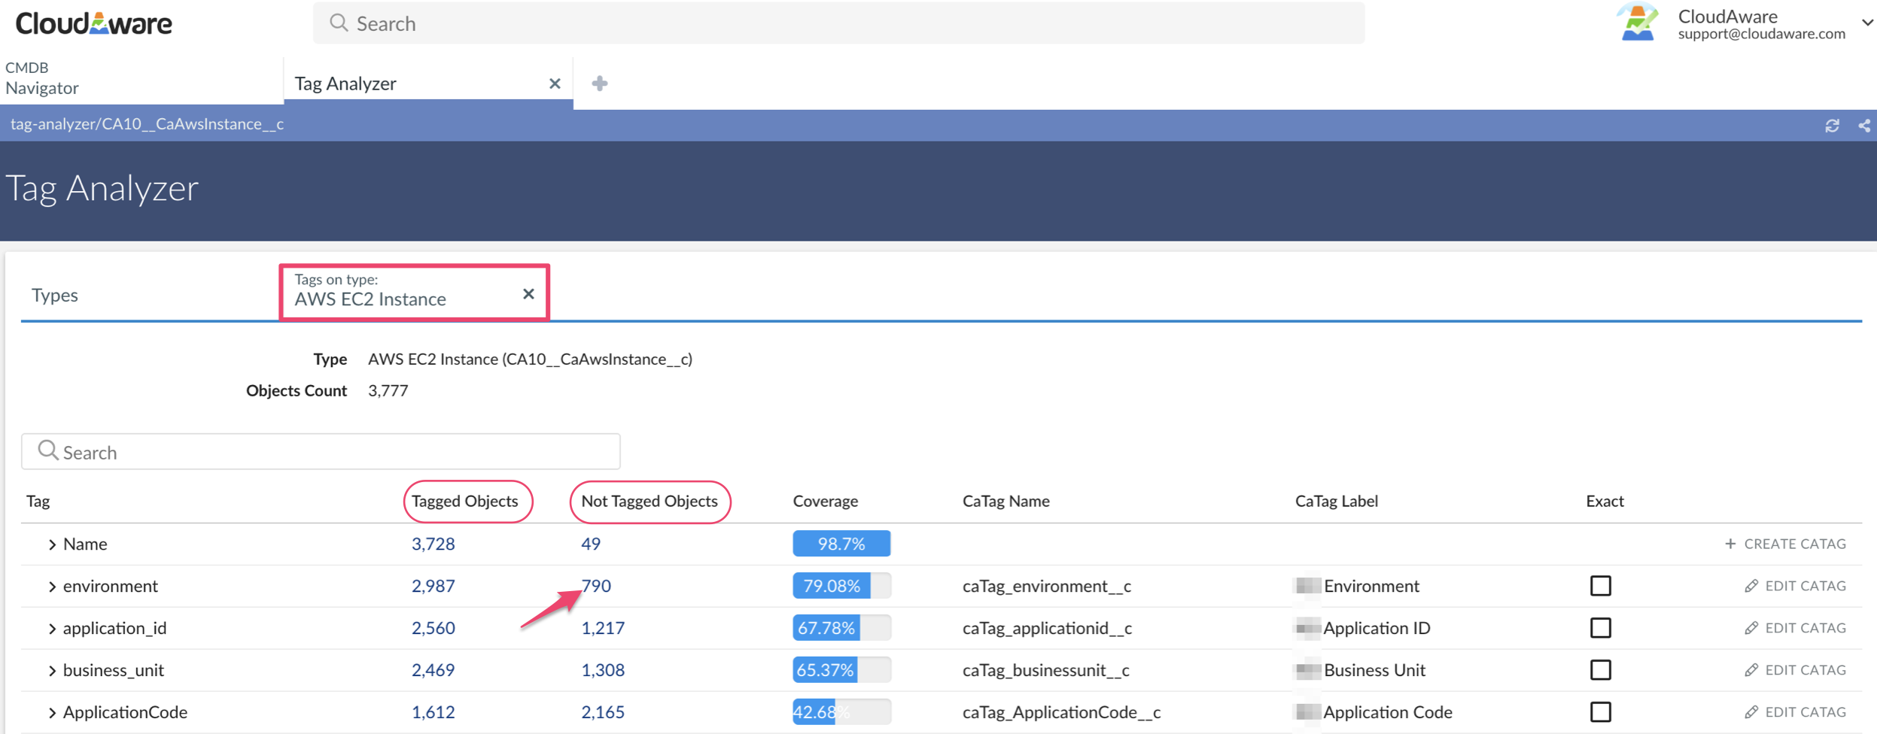
Task: Refresh the page with the reload icon
Action: pyautogui.click(x=1832, y=126)
